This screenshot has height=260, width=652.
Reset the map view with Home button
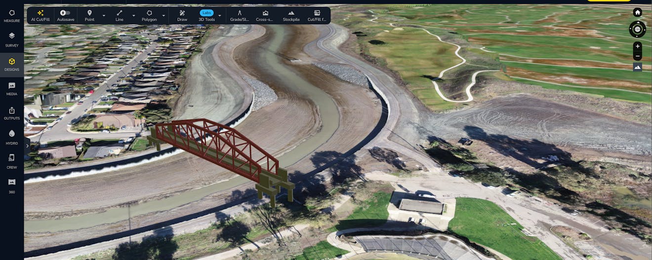637,13
